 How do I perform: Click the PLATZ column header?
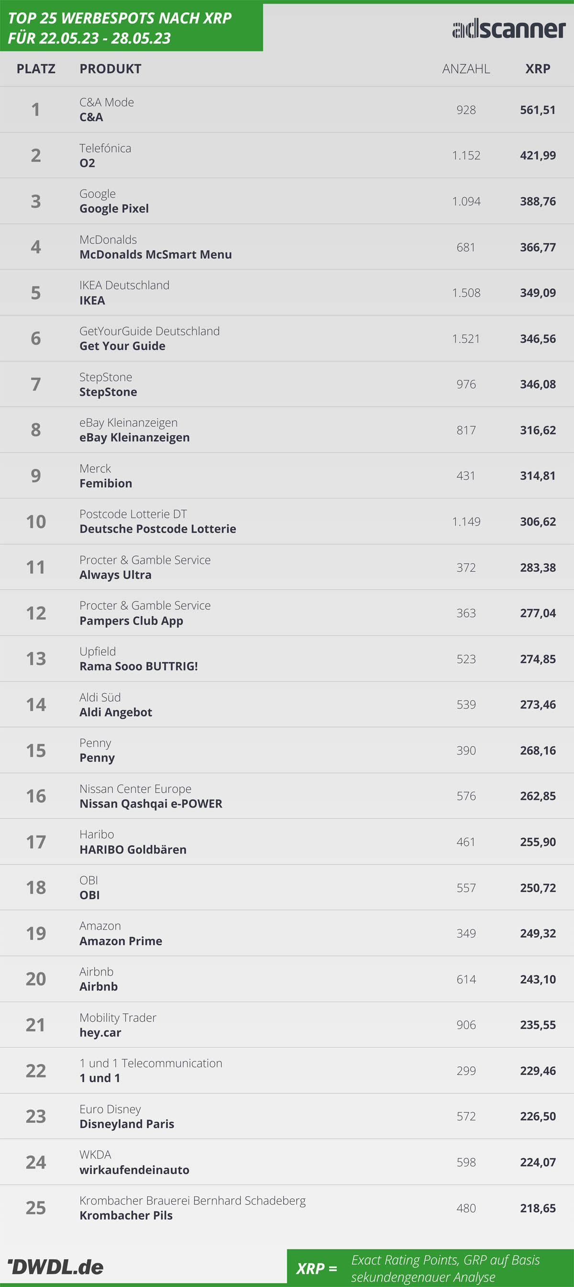[36, 68]
